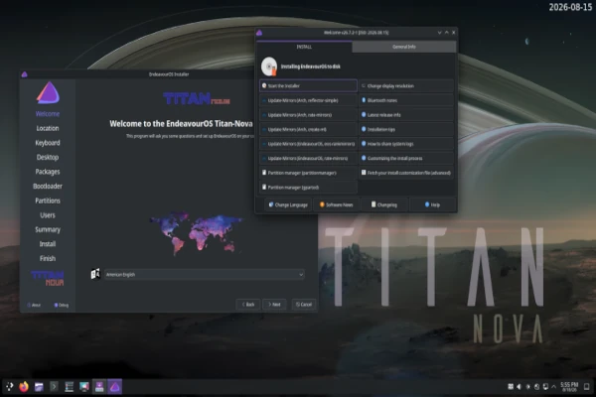The height and width of the screenshot is (397, 596).
Task: Open Partition manager (gparted)
Action: (308, 187)
